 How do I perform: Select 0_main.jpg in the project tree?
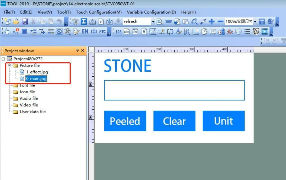coord(36,79)
